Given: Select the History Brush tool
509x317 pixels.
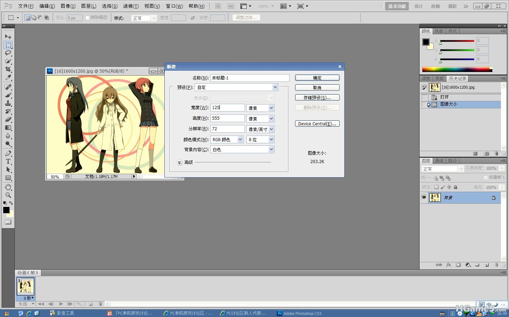Looking at the screenshot, I should pyautogui.click(x=8, y=111).
